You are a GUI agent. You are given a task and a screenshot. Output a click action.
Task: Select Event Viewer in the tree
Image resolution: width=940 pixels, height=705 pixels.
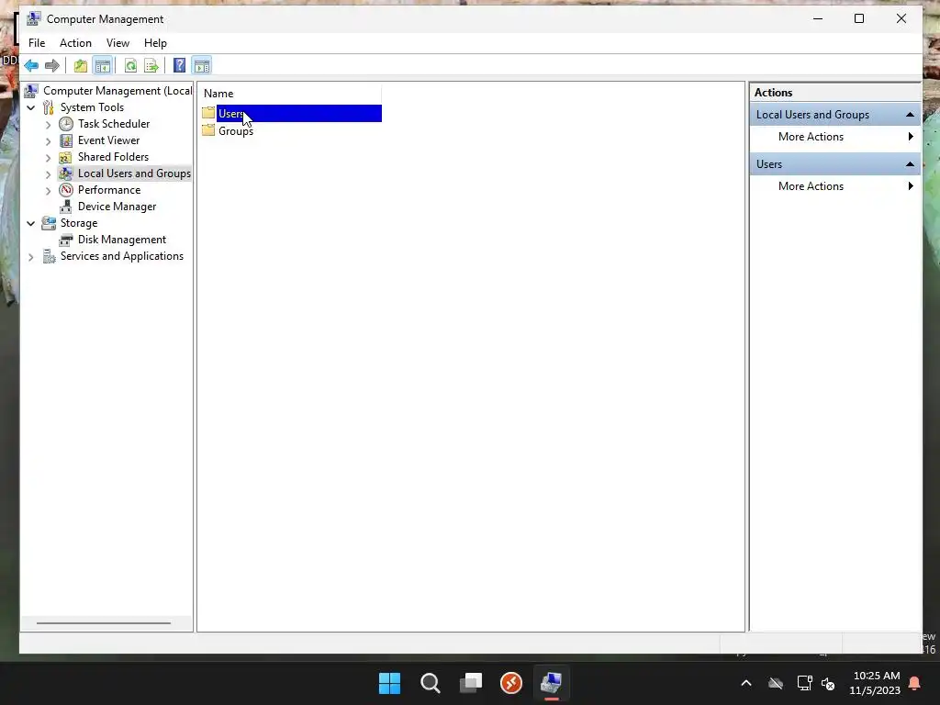coord(108,140)
